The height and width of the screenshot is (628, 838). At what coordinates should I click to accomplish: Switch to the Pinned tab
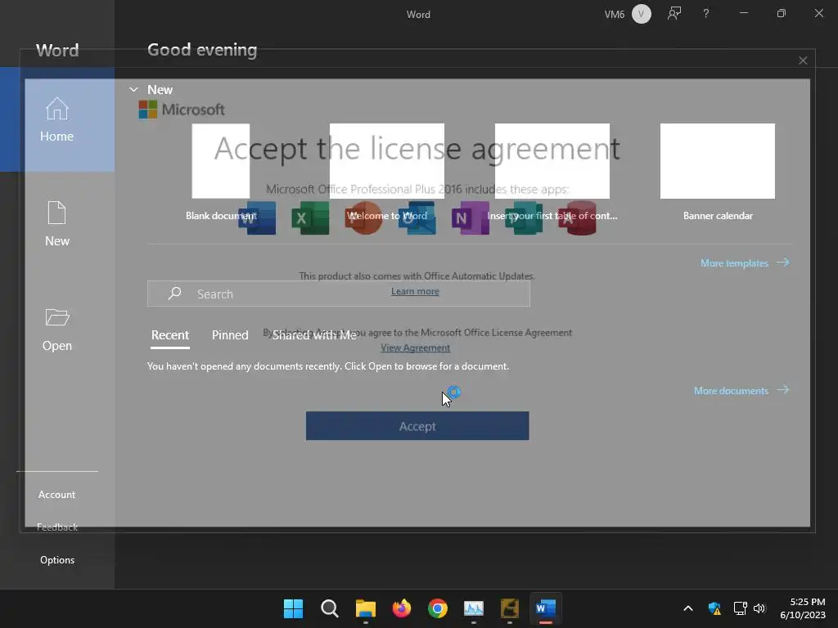(230, 335)
